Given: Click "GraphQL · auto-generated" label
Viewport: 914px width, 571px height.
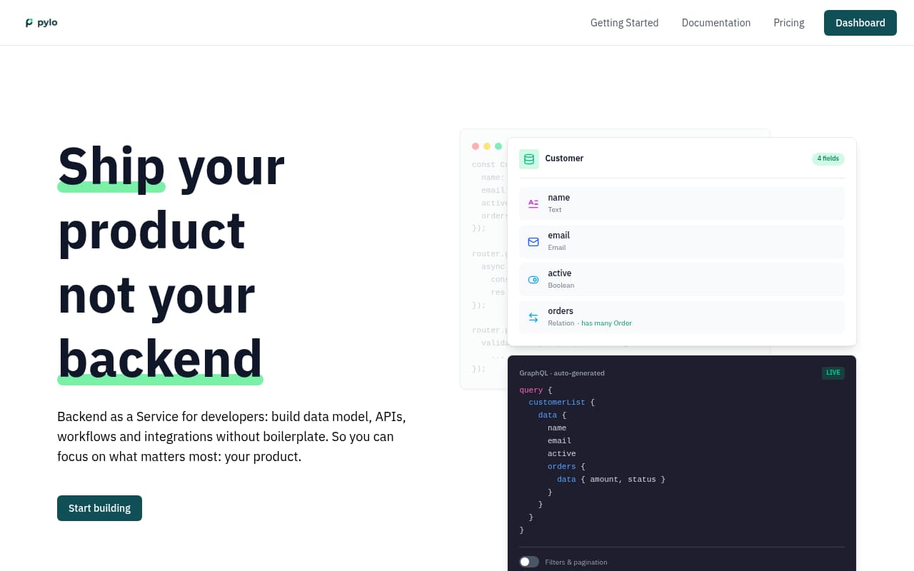Looking at the screenshot, I should (x=562, y=373).
